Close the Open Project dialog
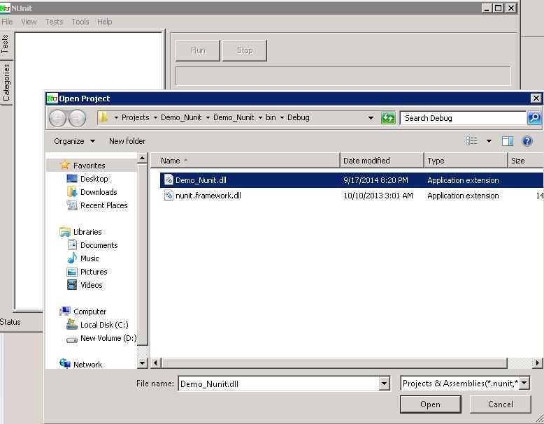This screenshot has height=424, width=544. pyautogui.click(x=536, y=98)
